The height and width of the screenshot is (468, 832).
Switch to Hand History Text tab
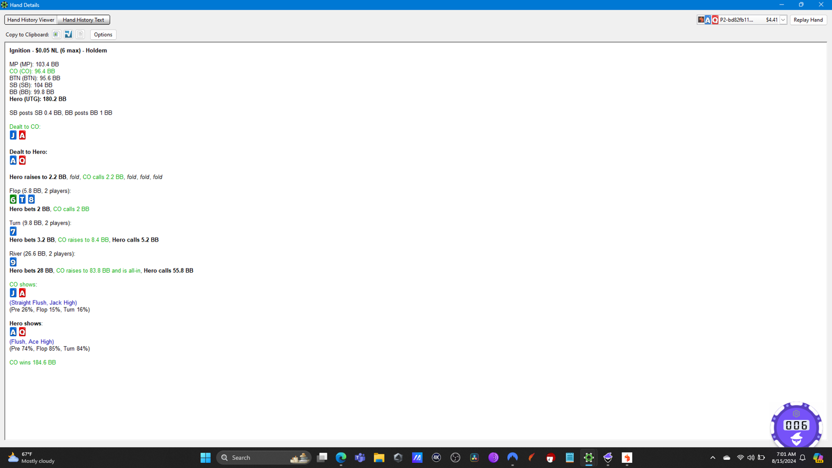(83, 20)
